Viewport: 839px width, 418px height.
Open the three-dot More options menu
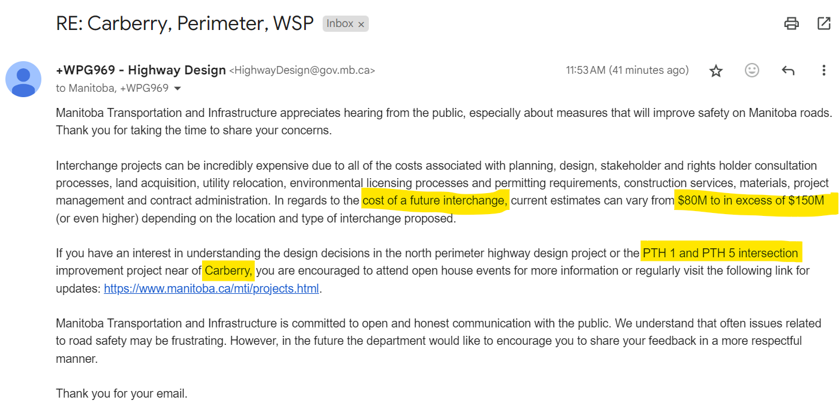point(823,70)
